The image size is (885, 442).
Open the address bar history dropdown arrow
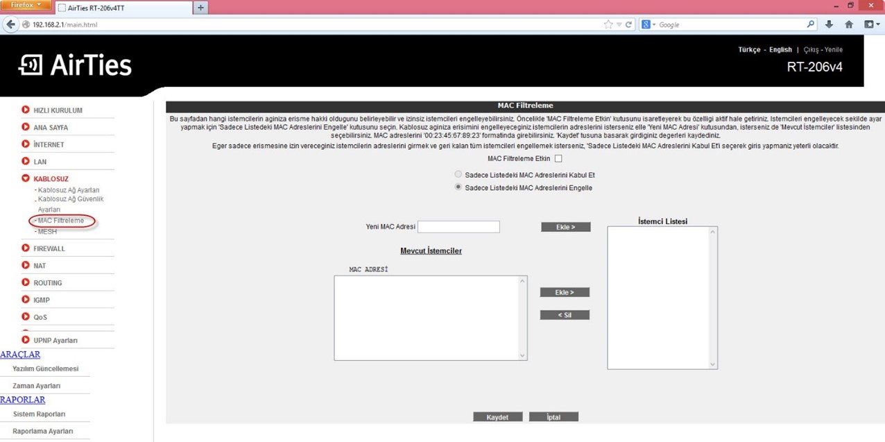point(619,24)
